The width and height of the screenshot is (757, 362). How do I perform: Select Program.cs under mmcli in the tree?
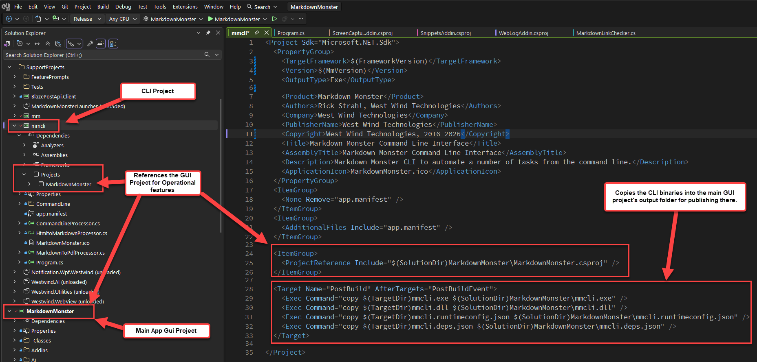tap(49, 262)
